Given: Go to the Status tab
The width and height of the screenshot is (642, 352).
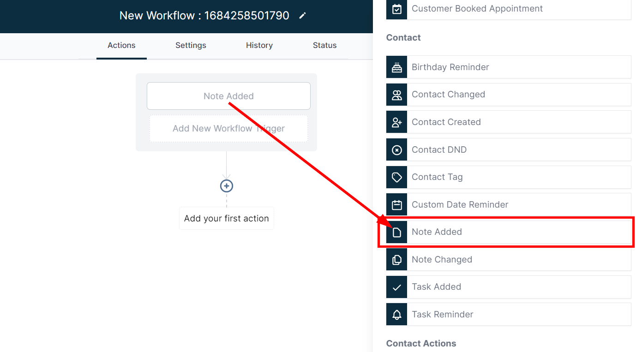Looking at the screenshot, I should 324,45.
